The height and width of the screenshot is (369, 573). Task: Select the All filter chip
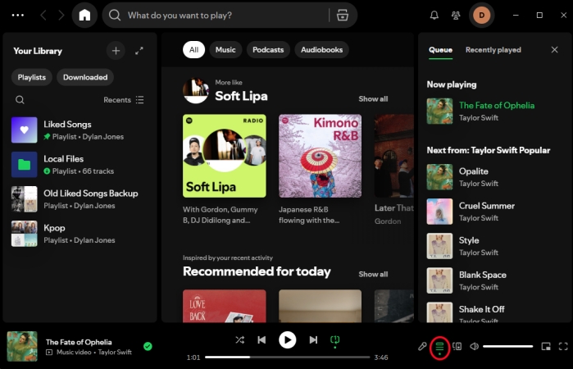pos(193,50)
